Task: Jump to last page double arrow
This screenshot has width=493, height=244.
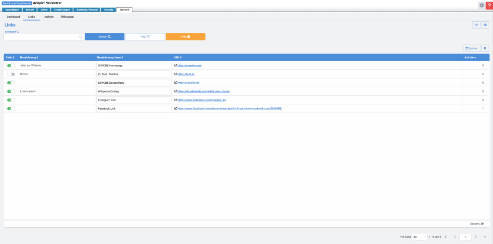Action: [485, 237]
